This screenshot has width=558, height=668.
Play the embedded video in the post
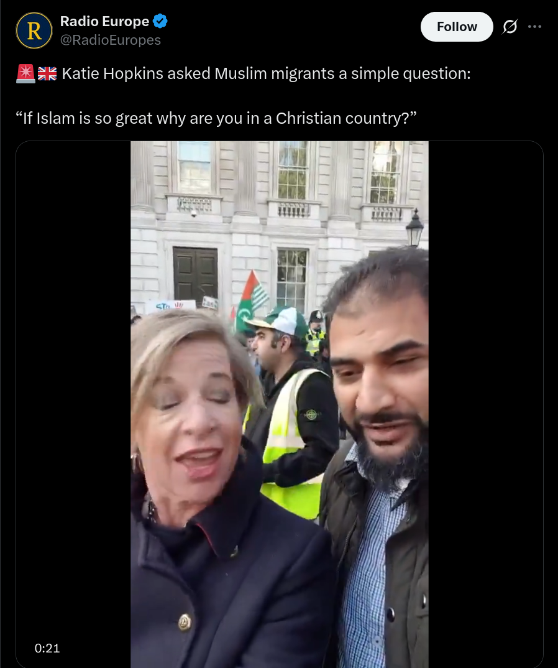(x=279, y=404)
